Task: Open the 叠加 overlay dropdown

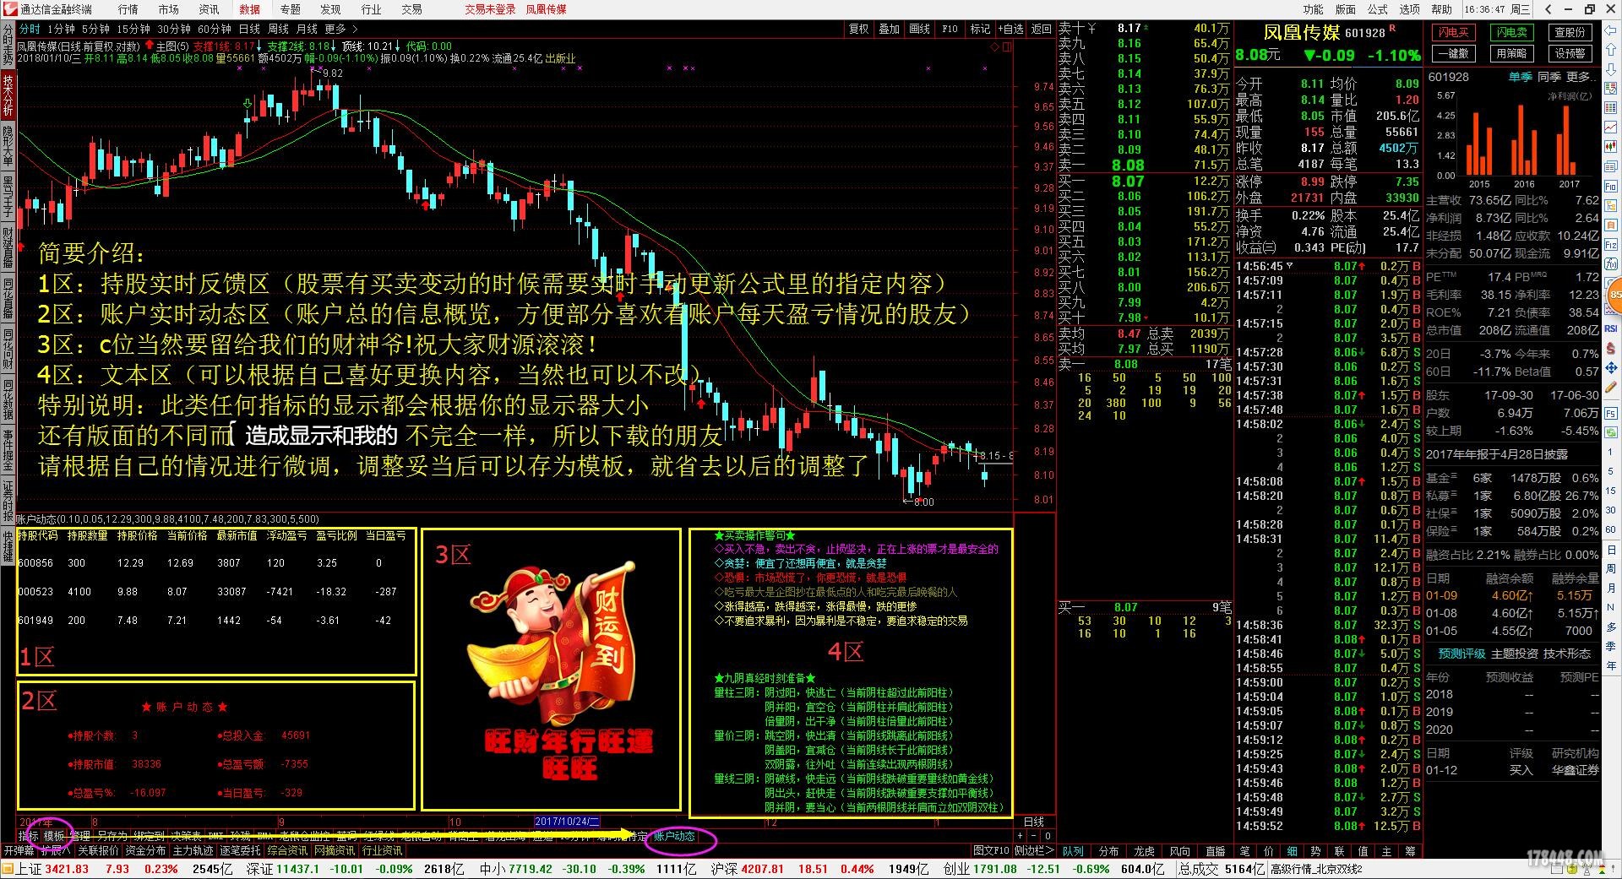Action: point(890,29)
